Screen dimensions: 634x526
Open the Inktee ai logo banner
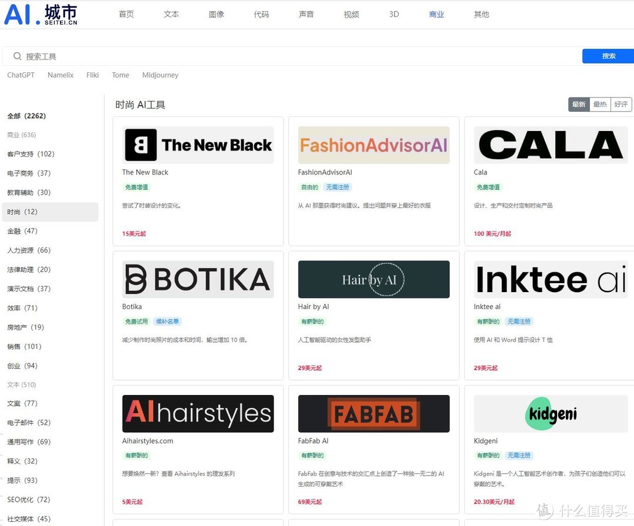550,279
